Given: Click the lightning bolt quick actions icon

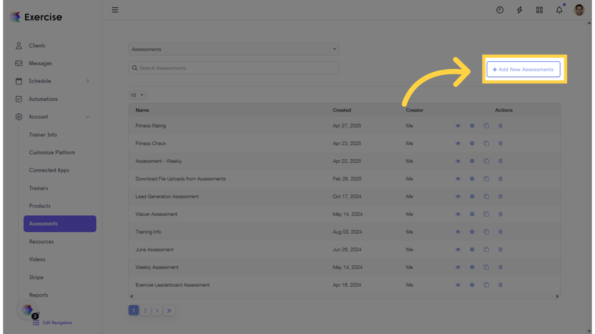Looking at the screenshot, I should [520, 10].
